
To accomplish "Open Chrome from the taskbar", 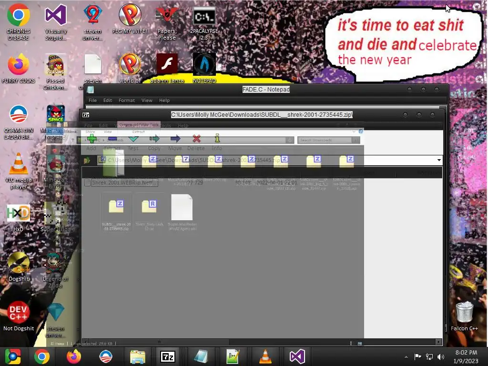I will (42, 356).
